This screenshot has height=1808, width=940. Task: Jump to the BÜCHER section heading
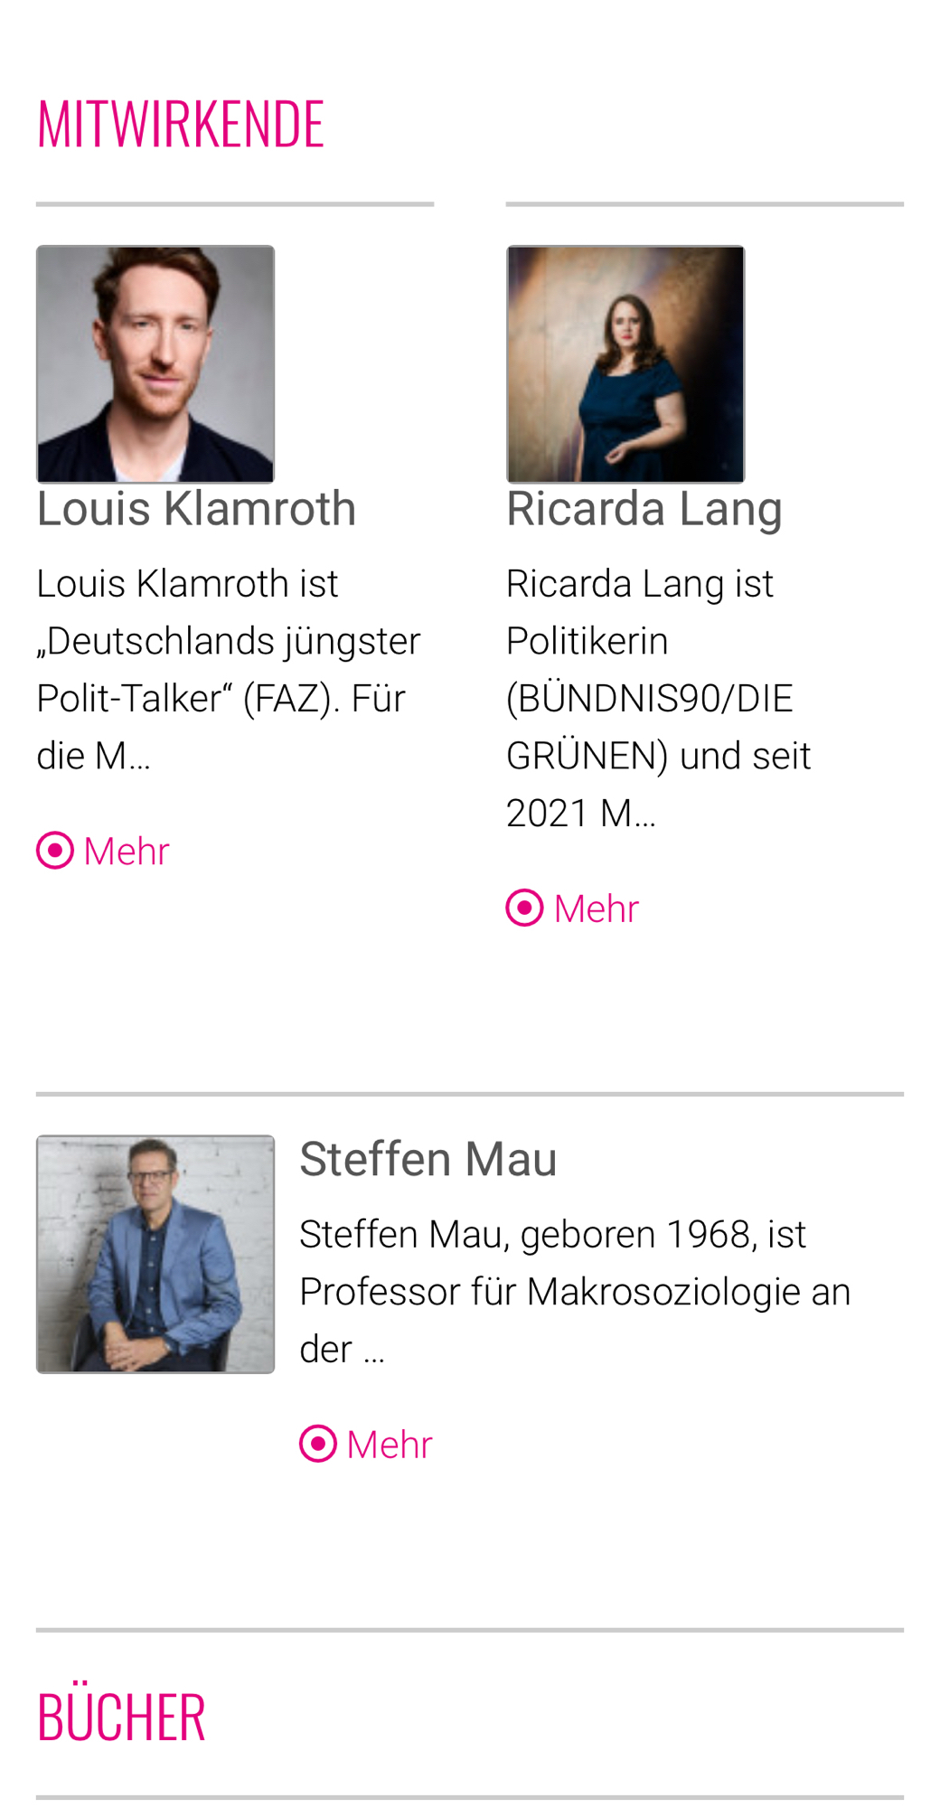click(x=121, y=1716)
